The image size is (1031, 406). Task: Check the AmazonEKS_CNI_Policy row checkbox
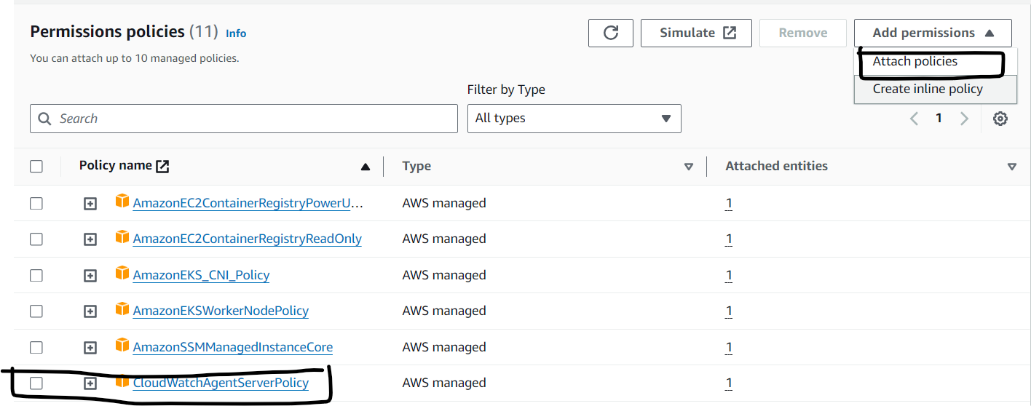pos(36,276)
